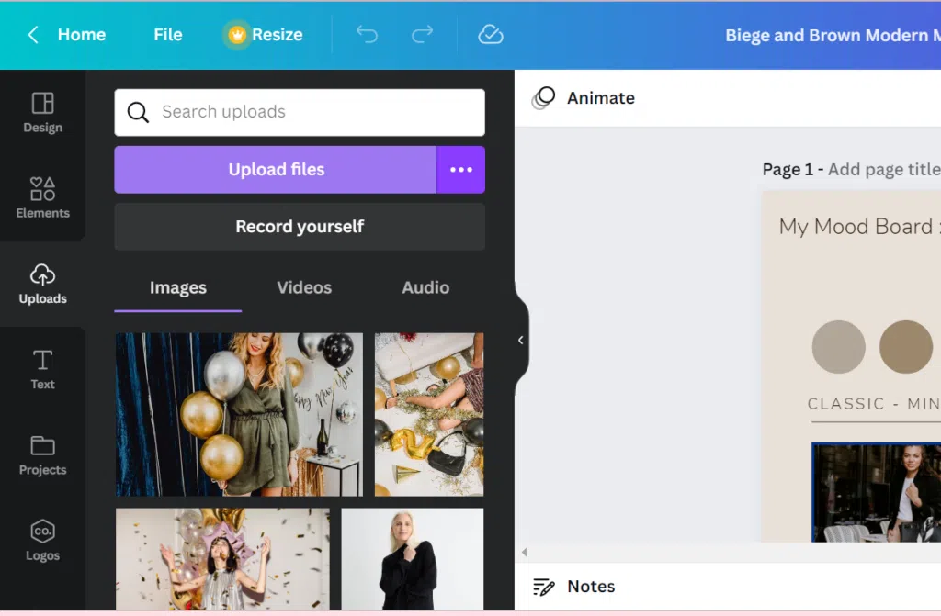The height and width of the screenshot is (616, 941).
Task: Open the three-dot upload options menu
Action: 461,170
